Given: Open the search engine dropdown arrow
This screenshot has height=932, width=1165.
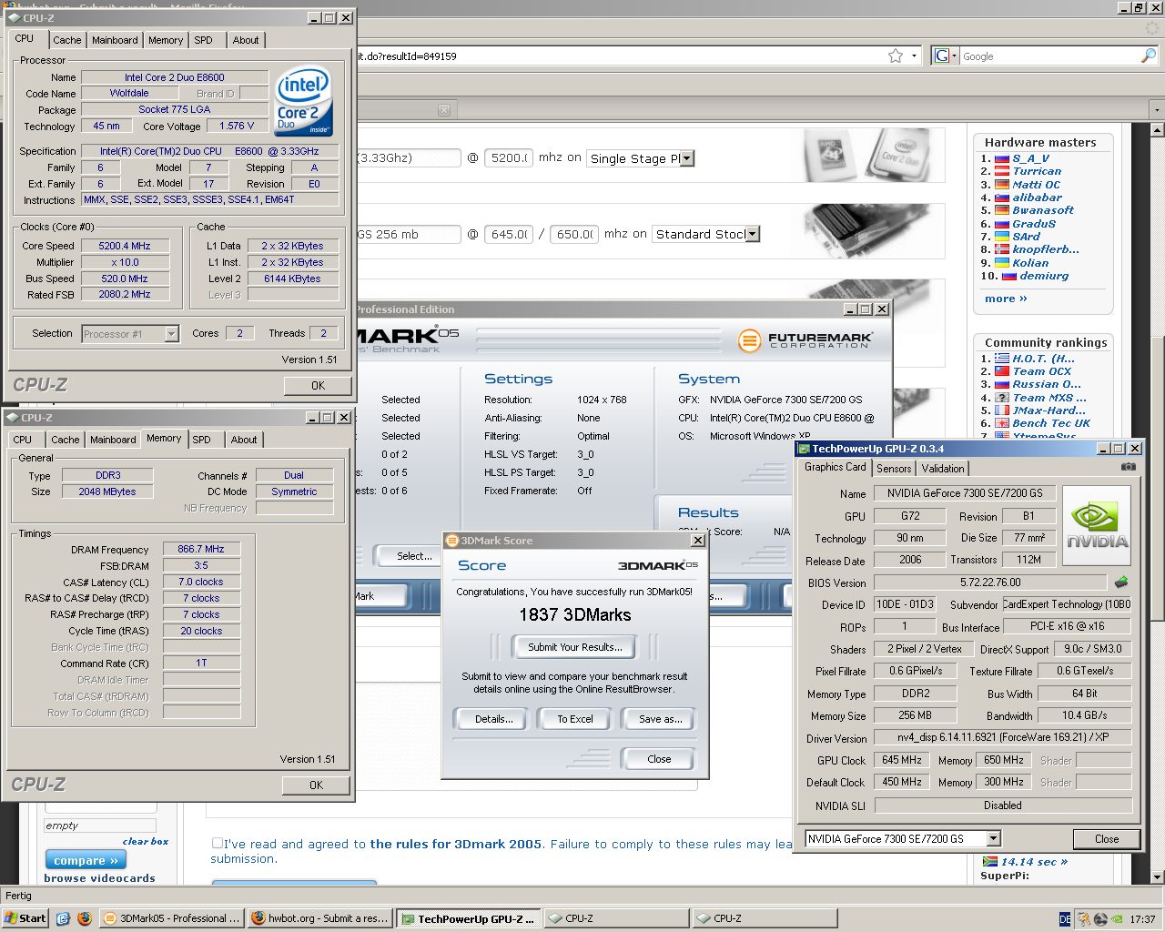Looking at the screenshot, I should pyautogui.click(x=954, y=56).
